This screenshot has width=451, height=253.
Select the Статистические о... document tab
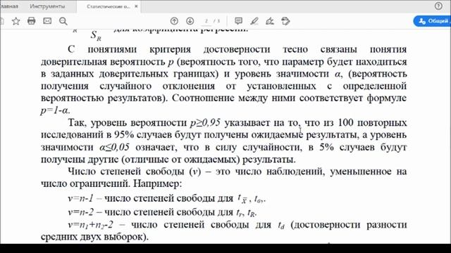pos(109,6)
